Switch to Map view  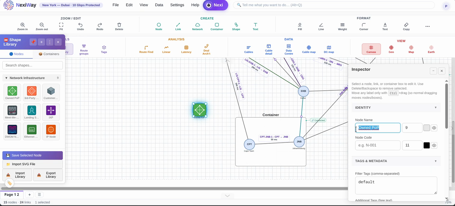click(411, 49)
